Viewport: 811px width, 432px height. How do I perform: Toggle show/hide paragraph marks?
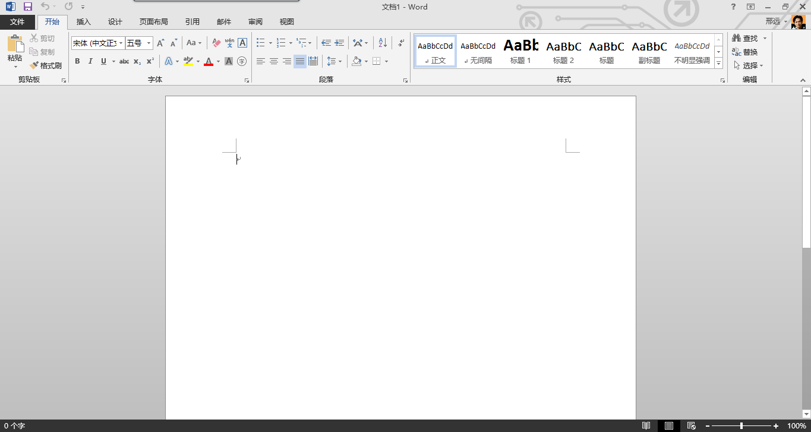[x=402, y=43]
